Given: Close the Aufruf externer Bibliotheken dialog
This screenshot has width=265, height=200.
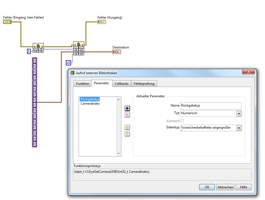Looking at the screenshot, I should point(248,72).
